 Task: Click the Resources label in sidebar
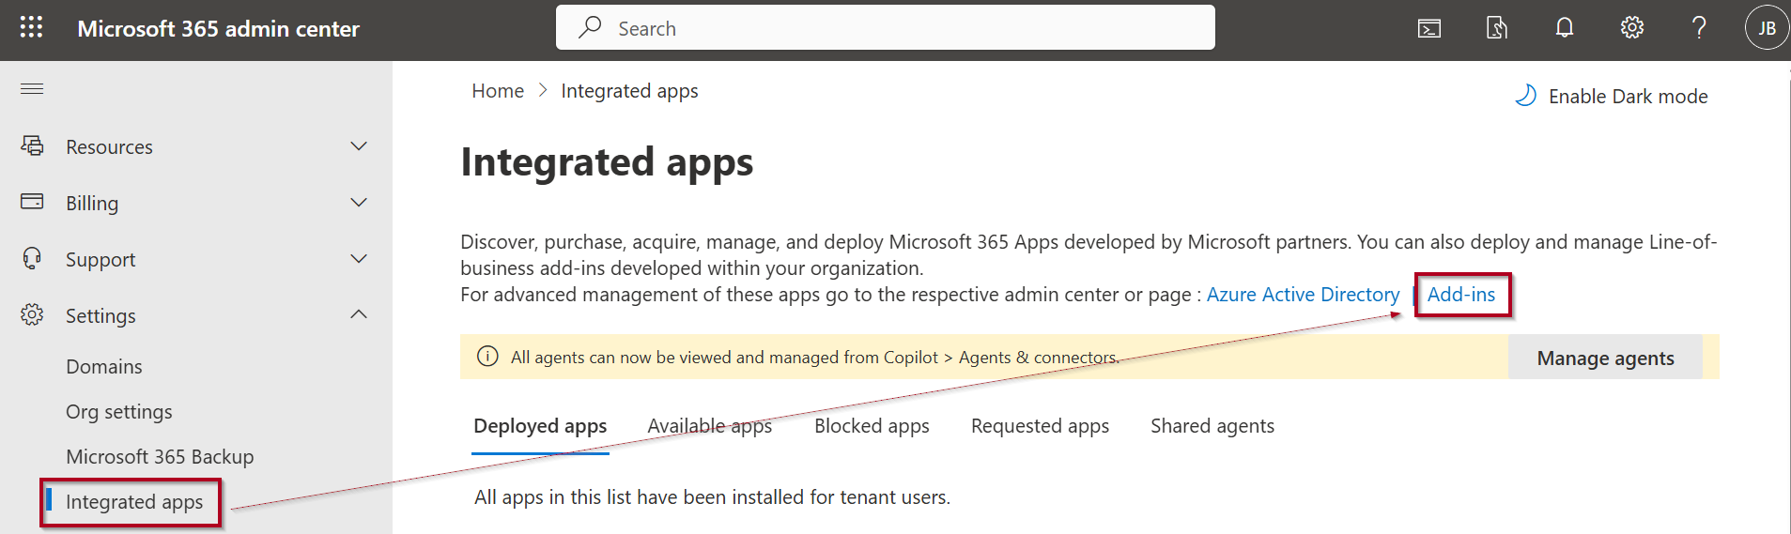109,147
